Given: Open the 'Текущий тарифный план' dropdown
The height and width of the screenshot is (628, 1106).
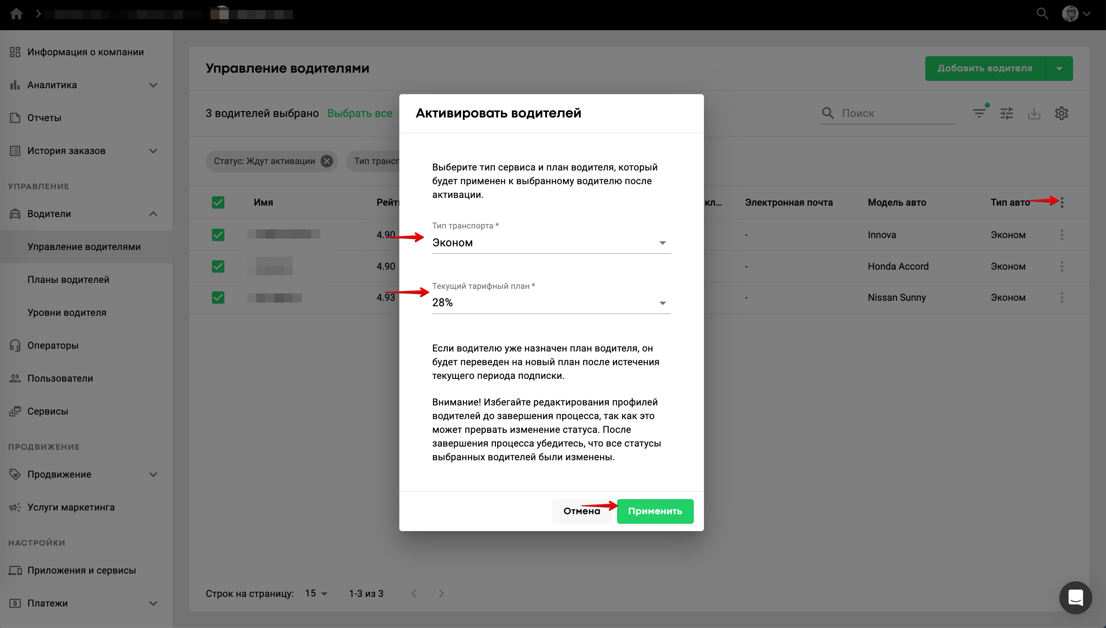Looking at the screenshot, I should (x=551, y=303).
